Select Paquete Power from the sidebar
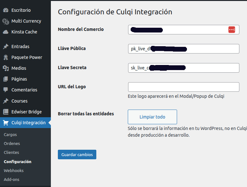This screenshot has height=187, width=247. [27, 57]
